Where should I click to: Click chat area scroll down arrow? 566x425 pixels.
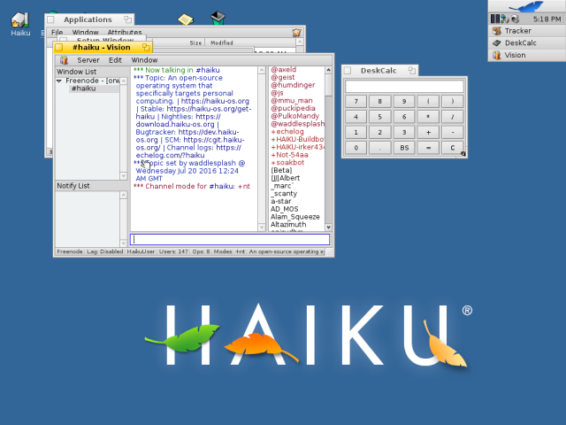(x=262, y=228)
